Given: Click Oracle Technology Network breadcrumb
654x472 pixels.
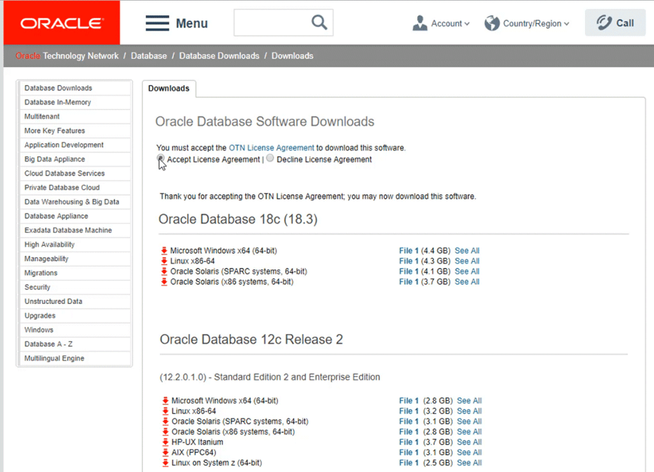Looking at the screenshot, I should 67,56.
